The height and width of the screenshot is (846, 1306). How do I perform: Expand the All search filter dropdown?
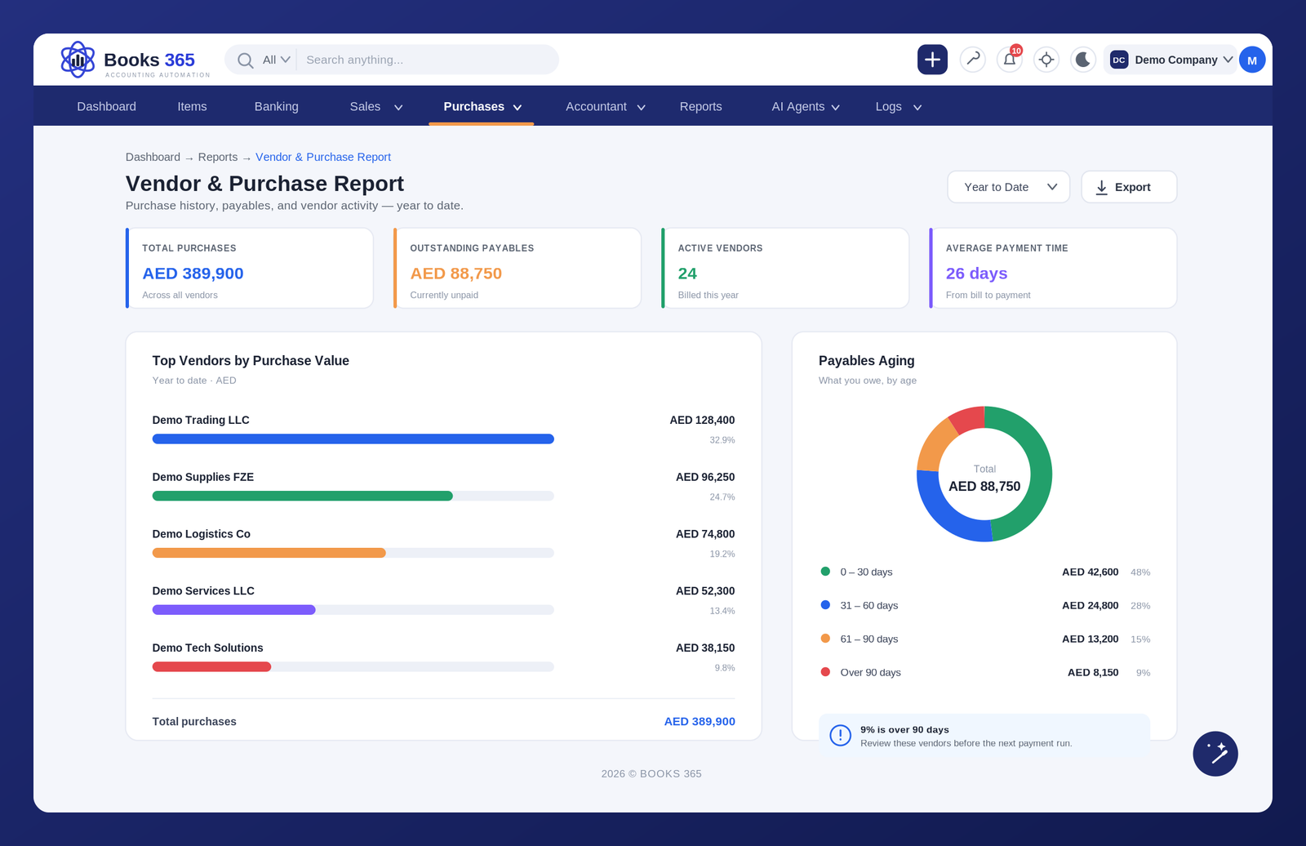tap(276, 60)
